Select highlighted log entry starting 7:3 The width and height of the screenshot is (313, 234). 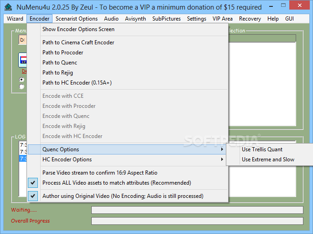(23, 159)
